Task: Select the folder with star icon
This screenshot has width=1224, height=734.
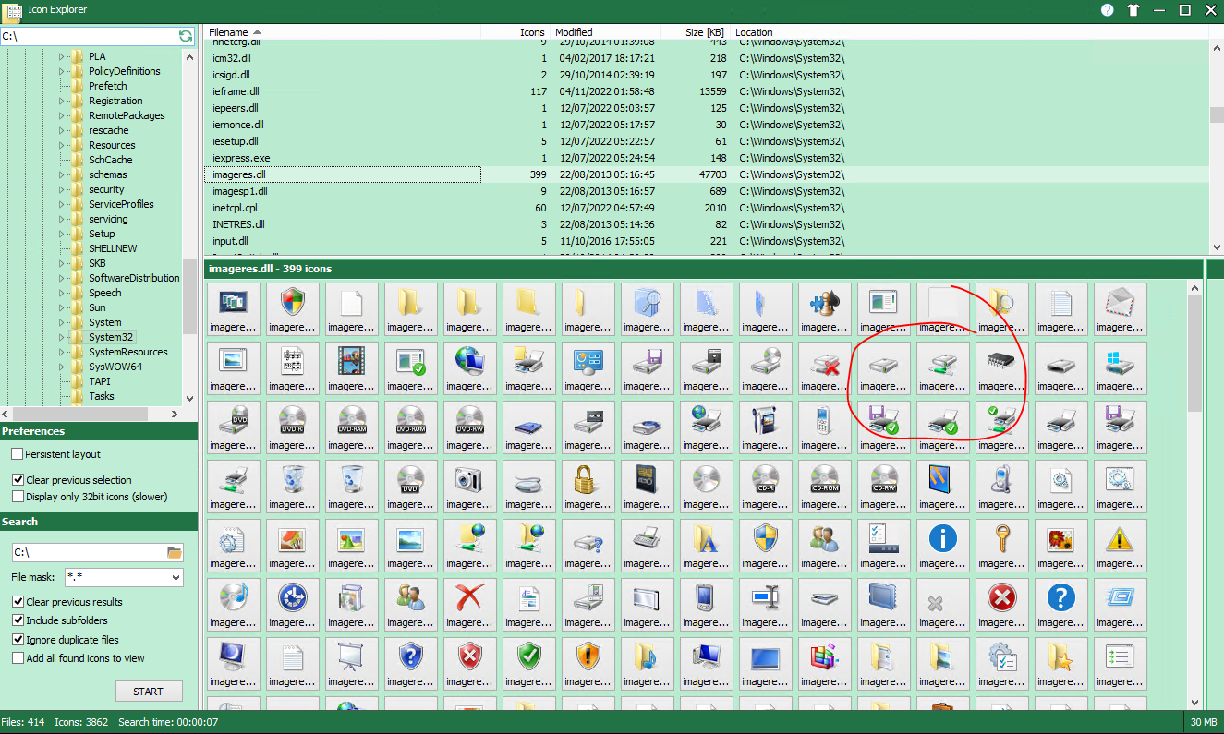Action: click(1060, 664)
